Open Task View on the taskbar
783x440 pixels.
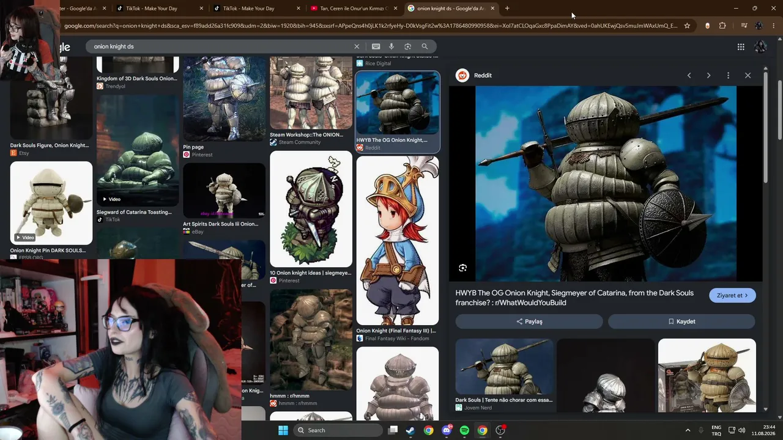point(393,430)
